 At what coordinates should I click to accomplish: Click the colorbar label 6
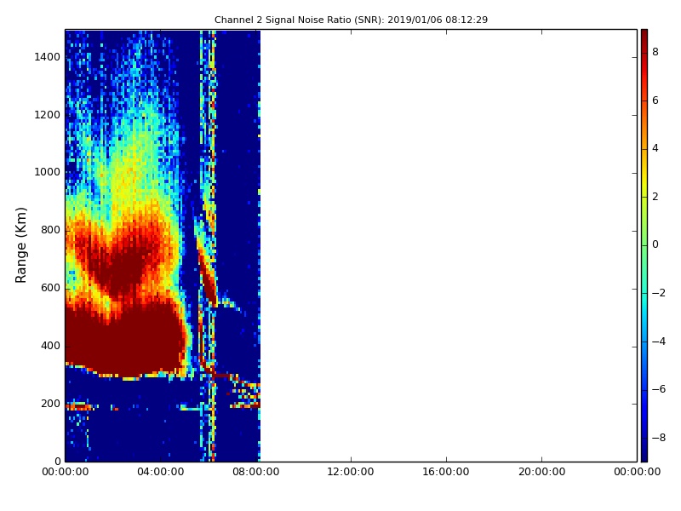655,100
